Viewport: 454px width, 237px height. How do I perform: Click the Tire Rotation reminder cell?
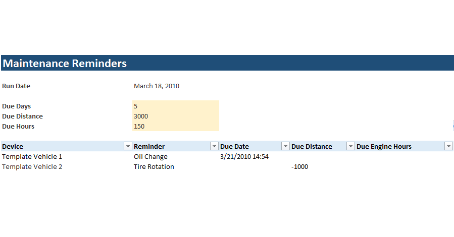[154, 166]
